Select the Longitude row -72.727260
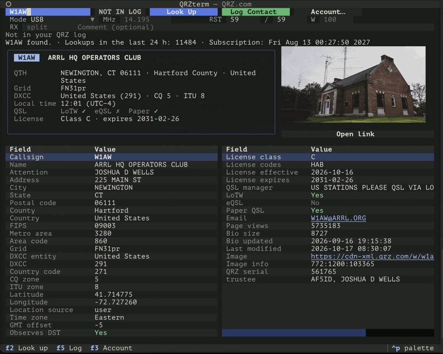Viewport: 443px width, 354px height. click(112, 302)
